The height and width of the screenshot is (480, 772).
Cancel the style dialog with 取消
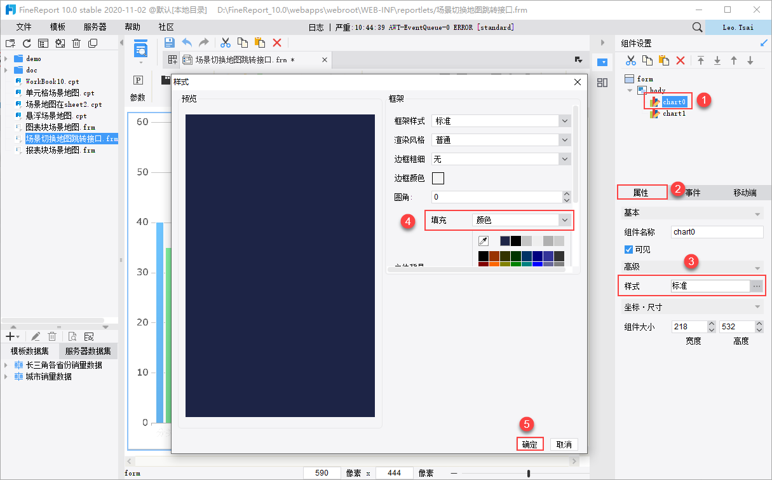pyautogui.click(x=564, y=444)
